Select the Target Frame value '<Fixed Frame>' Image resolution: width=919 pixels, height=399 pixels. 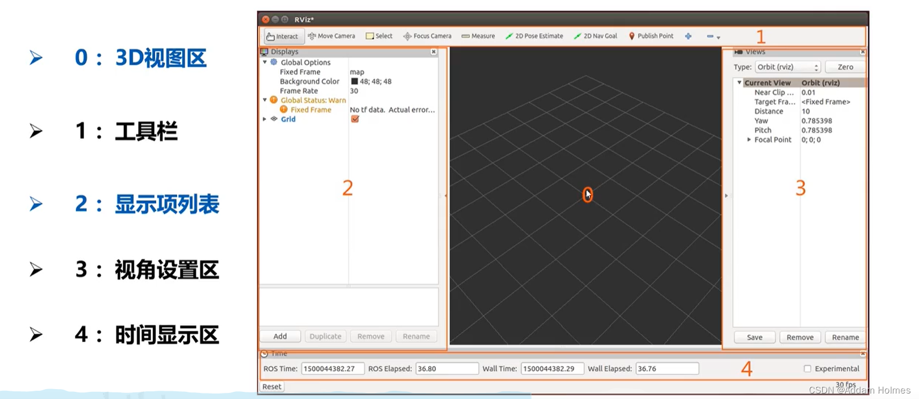click(x=825, y=102)
